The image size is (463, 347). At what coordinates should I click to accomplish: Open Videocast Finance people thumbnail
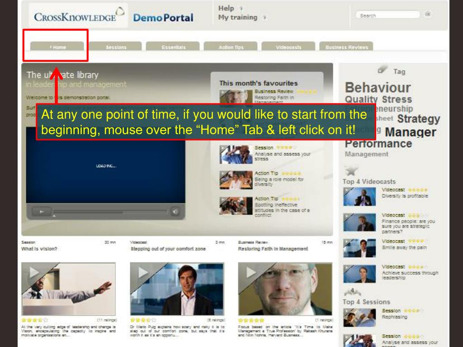click(x=359, y=222)
